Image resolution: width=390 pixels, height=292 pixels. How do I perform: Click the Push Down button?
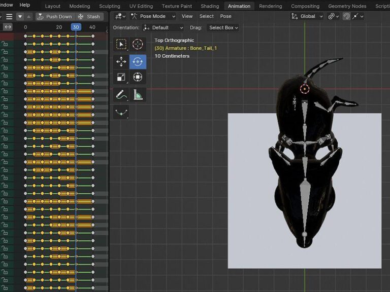55,17
